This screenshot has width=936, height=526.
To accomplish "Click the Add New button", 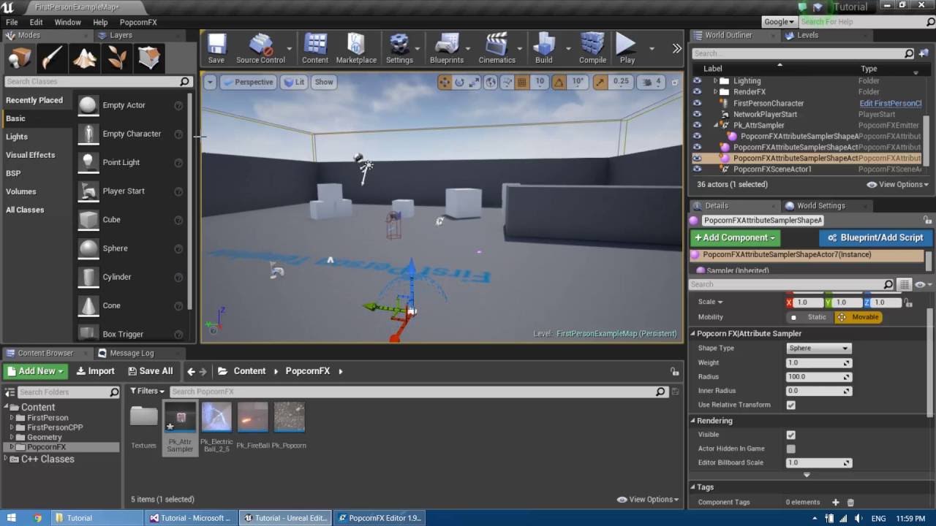I will click(36, 371).
